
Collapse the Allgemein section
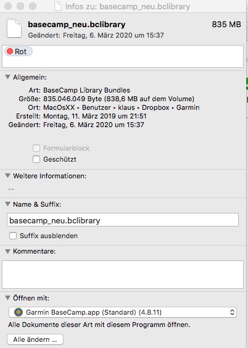coord(8,77)
